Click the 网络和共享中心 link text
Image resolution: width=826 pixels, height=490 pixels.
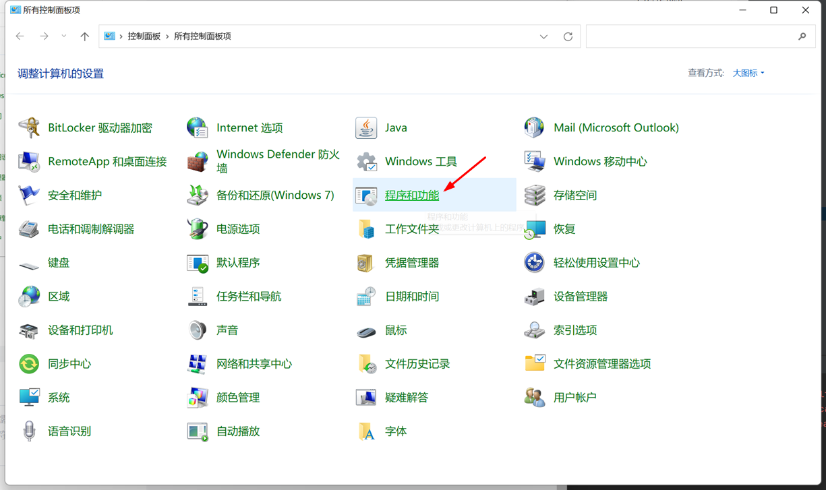[x=254, y=364]
